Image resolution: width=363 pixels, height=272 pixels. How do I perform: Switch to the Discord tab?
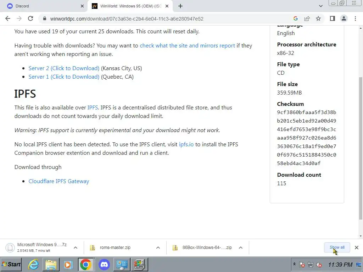[44, 6]
